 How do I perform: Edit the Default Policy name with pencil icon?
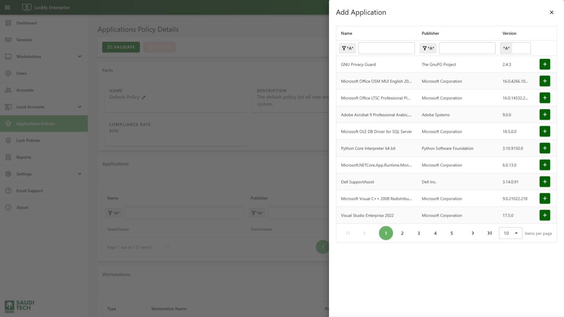[x=144, y=97]
